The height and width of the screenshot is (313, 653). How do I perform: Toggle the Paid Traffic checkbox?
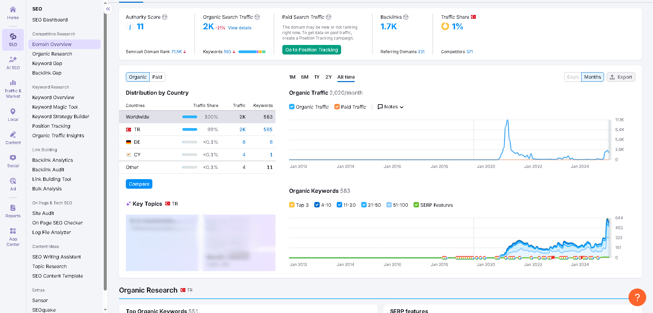pos(337,107)
